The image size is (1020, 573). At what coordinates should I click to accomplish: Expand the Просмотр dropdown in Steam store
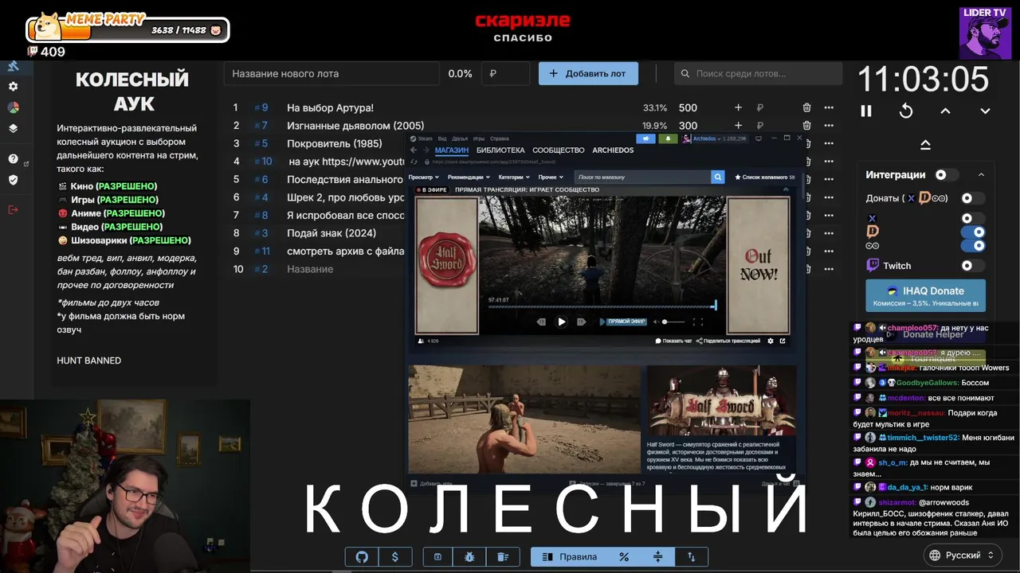point(423,177)
